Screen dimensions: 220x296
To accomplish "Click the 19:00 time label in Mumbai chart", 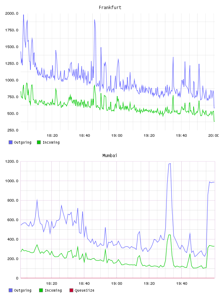I will pos(117,284).
